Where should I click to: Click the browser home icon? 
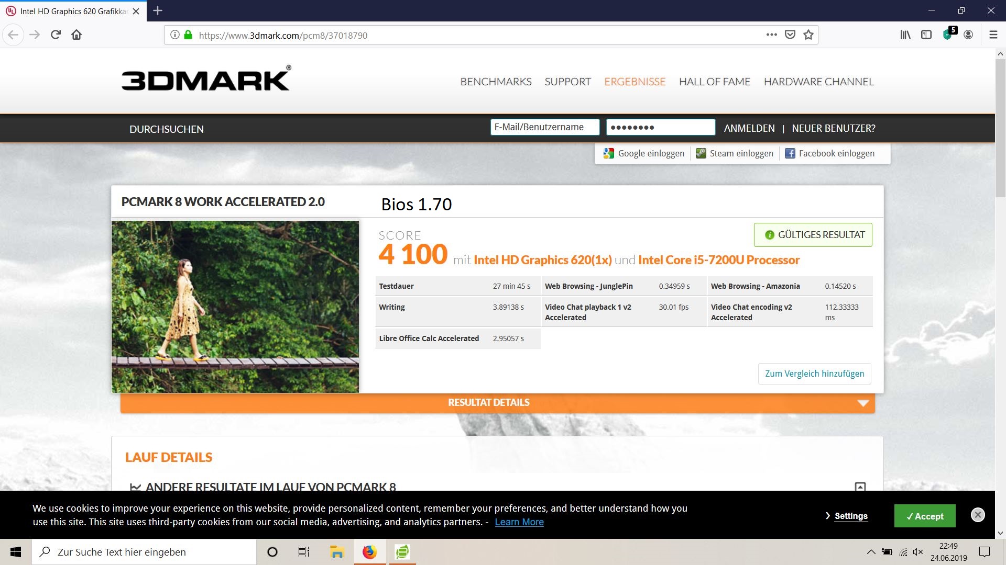tap(76, 35)
